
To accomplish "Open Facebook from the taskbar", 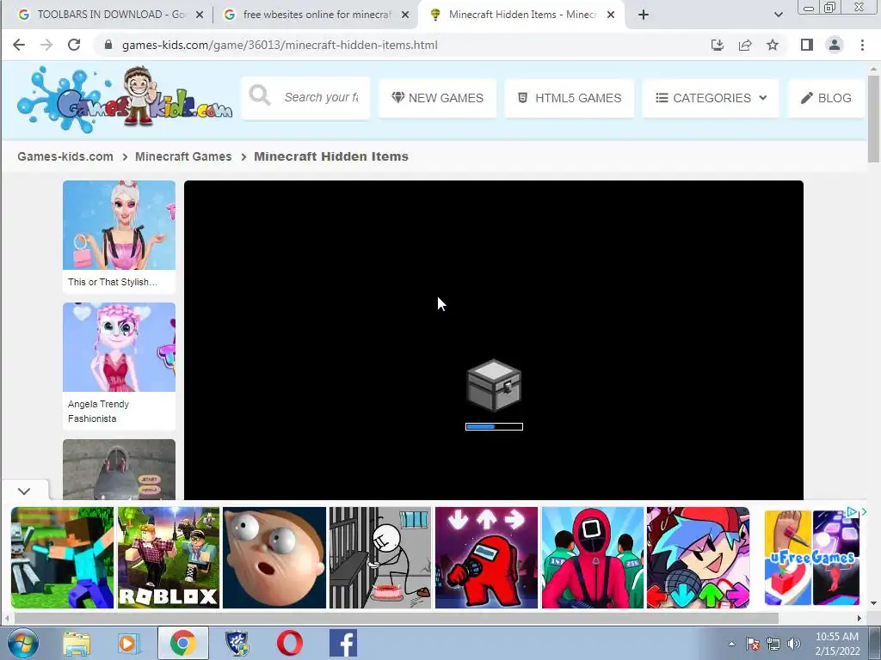I will [x=343, y=643].
